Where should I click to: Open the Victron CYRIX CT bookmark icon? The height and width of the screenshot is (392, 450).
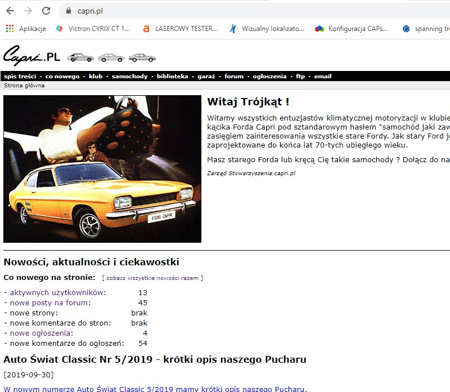[60, 29]
